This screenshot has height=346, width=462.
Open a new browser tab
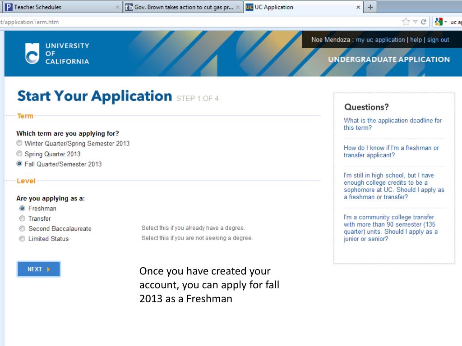[370, 7]
